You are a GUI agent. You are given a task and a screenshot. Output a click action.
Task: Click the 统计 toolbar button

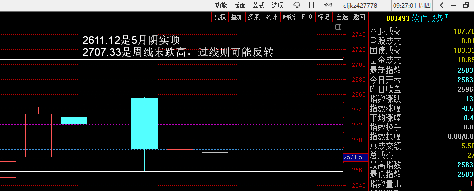pos(271,17)
